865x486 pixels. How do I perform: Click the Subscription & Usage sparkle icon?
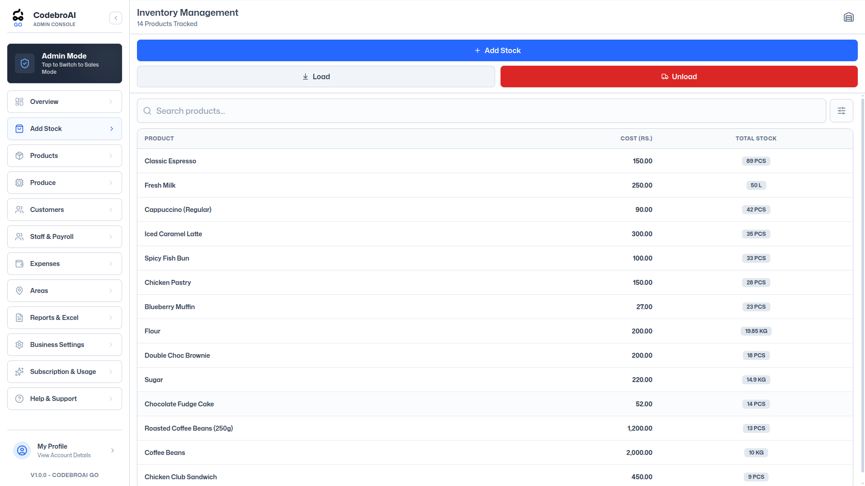coord(19,372)
